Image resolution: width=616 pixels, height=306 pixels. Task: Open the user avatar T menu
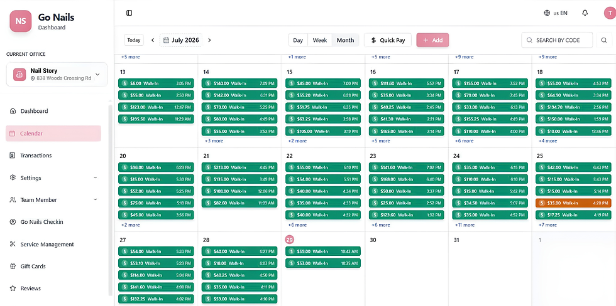[610, 13]
